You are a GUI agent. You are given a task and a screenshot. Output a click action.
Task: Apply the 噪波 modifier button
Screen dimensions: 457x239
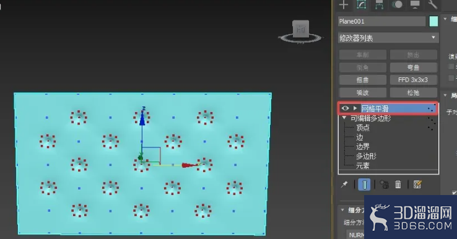(363, 92)
